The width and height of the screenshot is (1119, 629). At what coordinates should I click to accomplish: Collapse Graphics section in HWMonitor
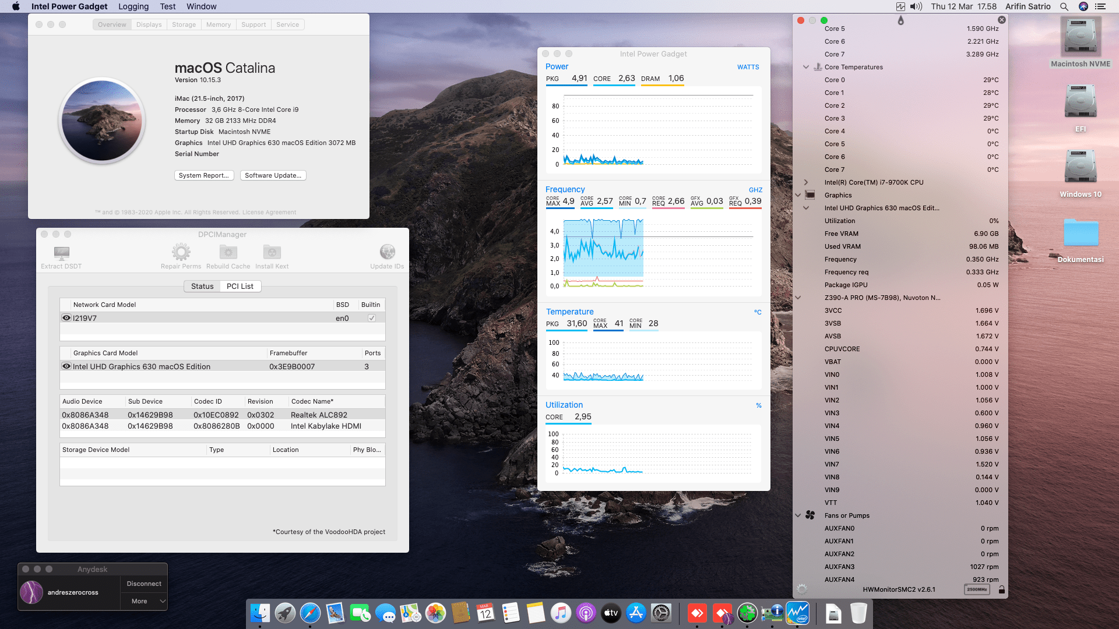tap(798, 195)
